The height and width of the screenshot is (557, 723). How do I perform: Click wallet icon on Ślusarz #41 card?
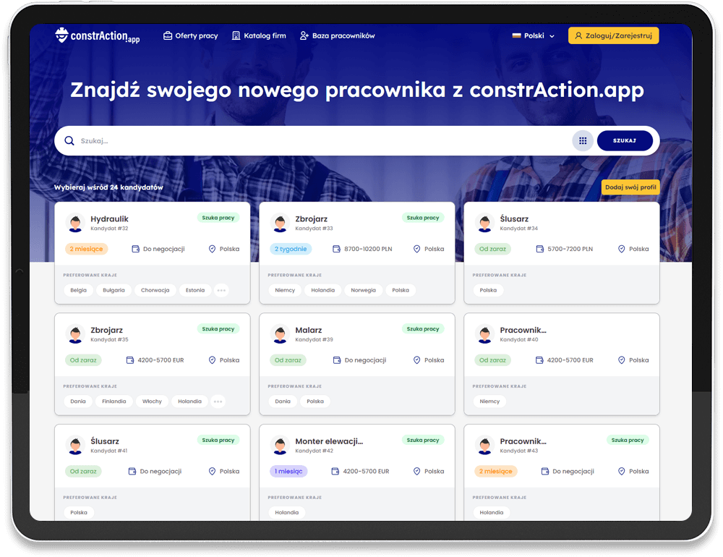click(x=132, y=471)
